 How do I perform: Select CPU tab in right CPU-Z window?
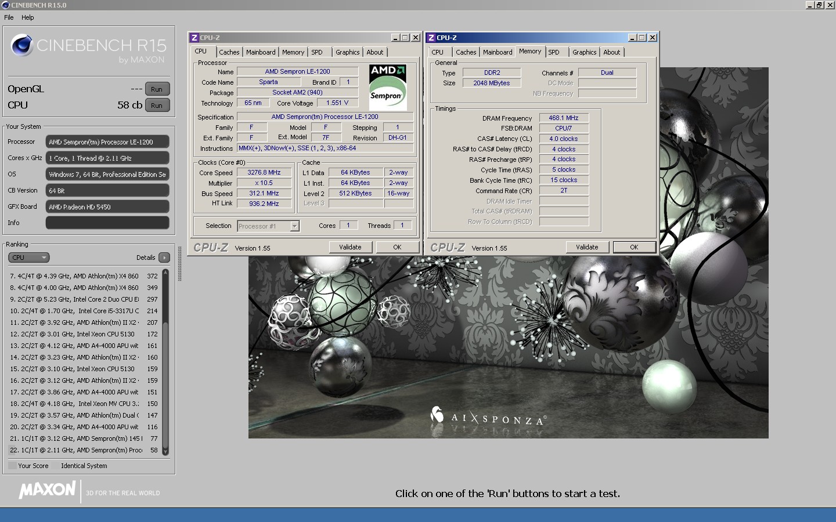click(x=438, y=52)
